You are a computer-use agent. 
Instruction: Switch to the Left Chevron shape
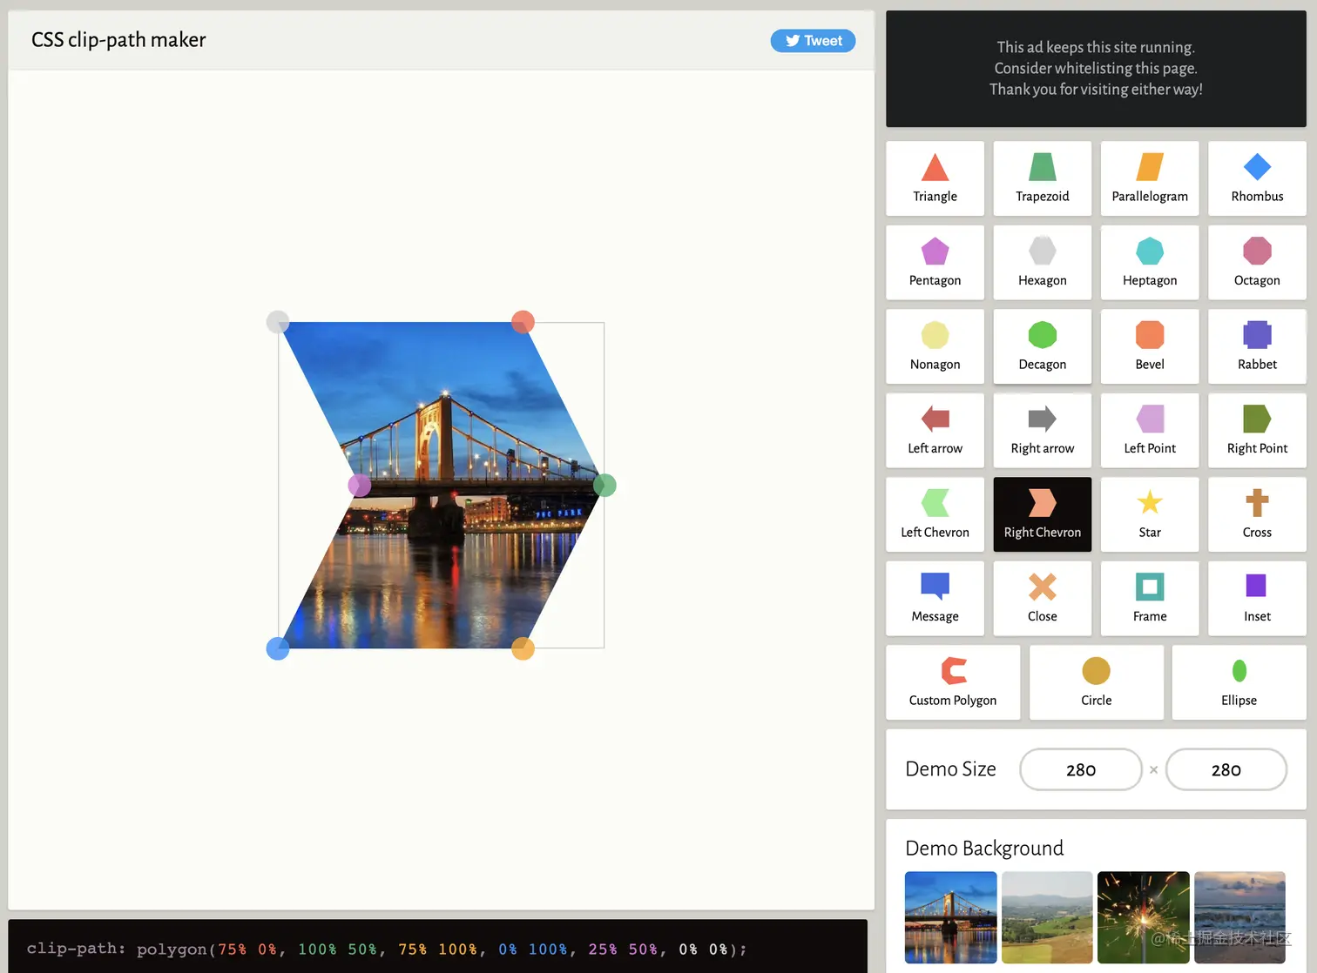(935, 514)
